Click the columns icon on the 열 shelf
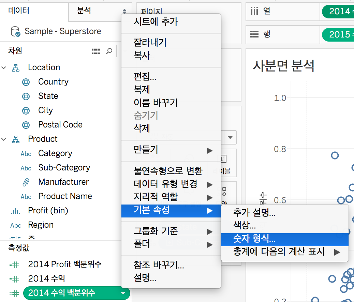The width and height of the screenshot is (354, 302). tap(254, 11)
